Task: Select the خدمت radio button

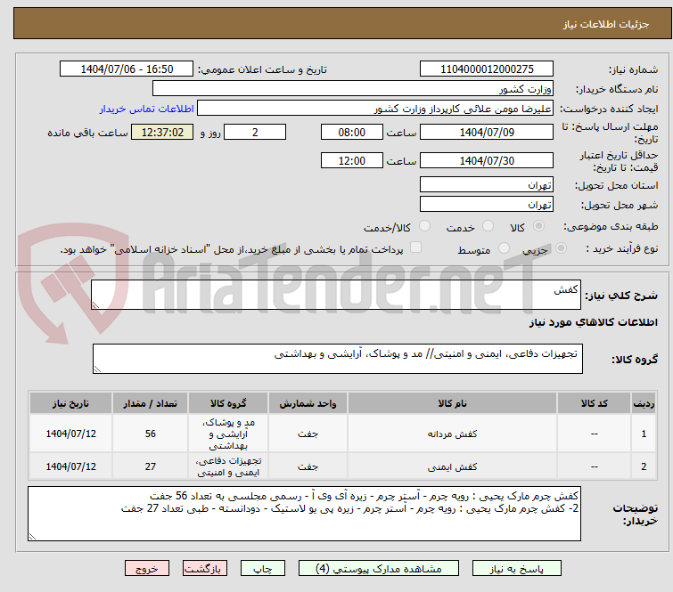Action: tap(488, 226)
